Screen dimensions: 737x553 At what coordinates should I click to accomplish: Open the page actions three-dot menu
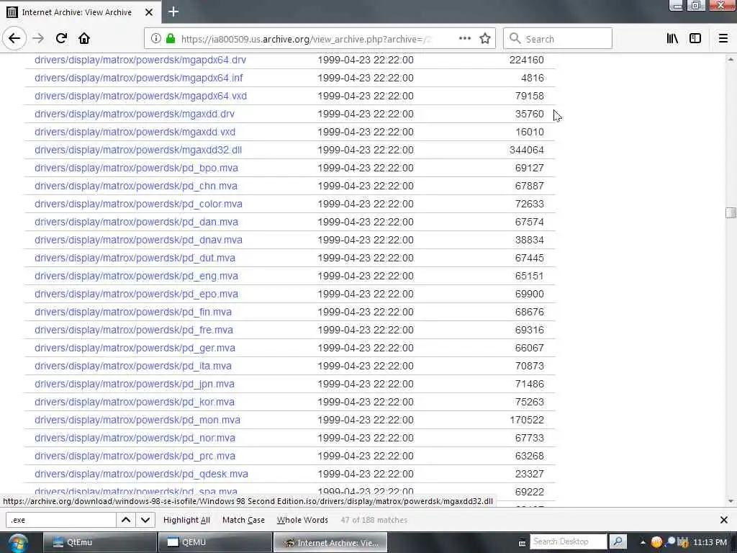tap(464, 39)
